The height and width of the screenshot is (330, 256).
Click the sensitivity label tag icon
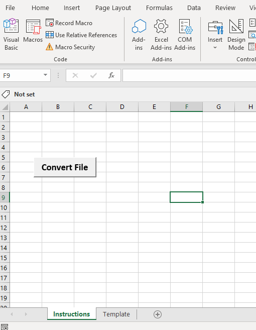pos(6,94)
